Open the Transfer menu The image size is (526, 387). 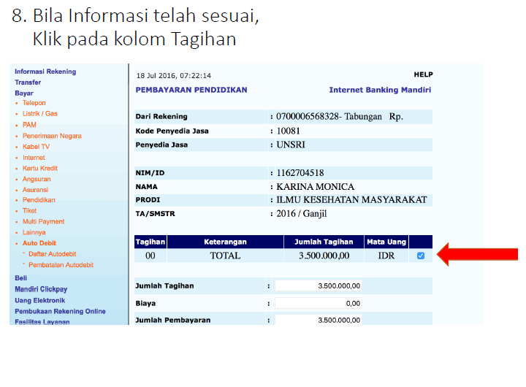point(28,83)
